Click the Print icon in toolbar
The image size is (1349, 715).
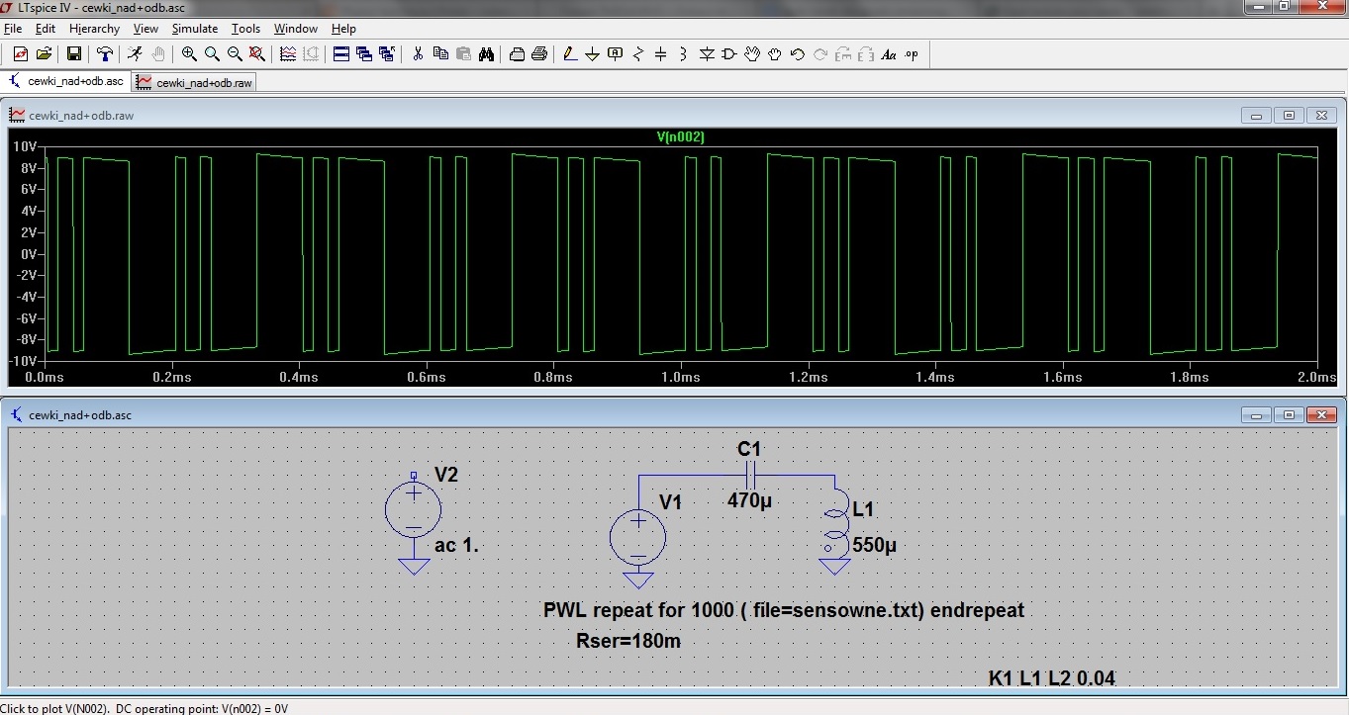click(539, 54)
